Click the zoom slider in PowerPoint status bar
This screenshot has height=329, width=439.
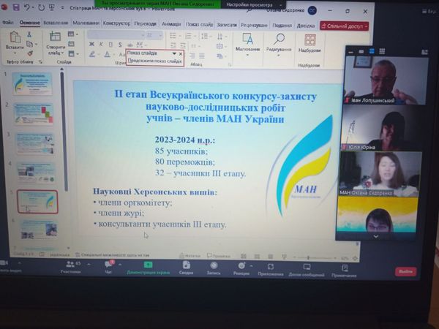tap(315, 257)
